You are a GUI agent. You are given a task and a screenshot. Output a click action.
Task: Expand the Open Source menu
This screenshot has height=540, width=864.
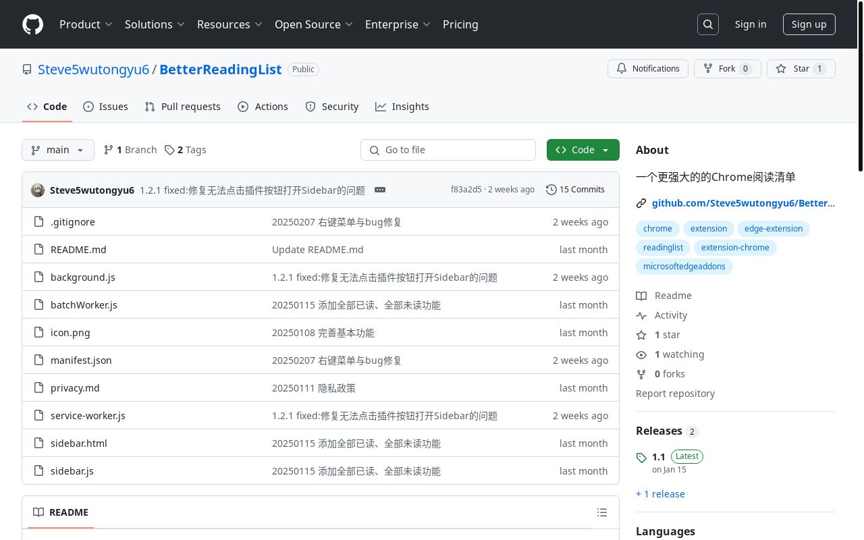[x=313, y=24]
